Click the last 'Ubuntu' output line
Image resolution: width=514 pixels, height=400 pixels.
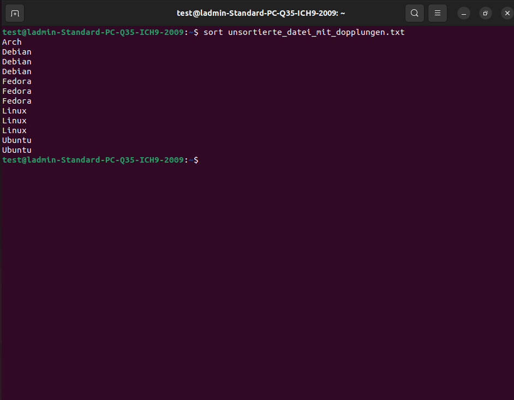pyautogui.click(x=17, y=150)
